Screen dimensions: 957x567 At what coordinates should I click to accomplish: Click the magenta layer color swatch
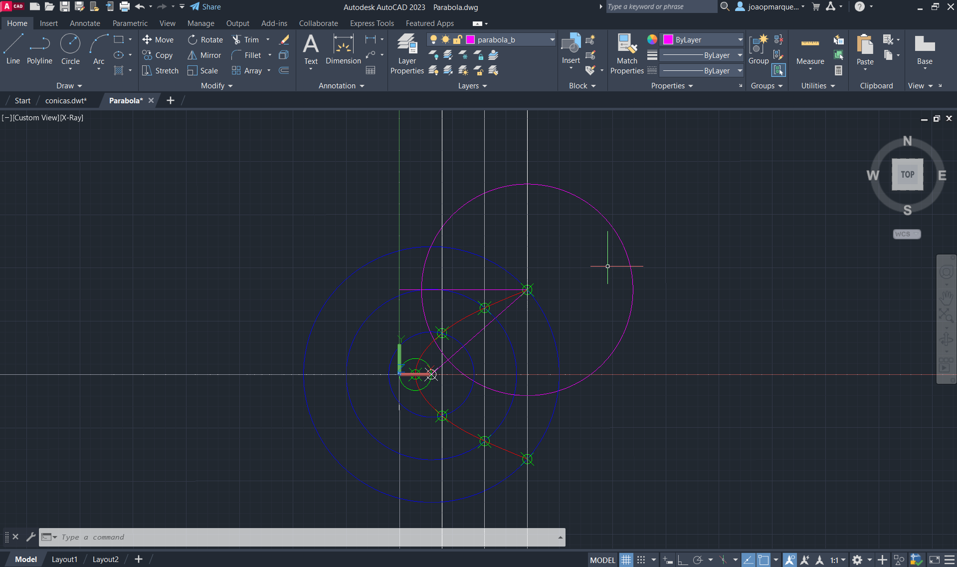(x=470, y=39)
